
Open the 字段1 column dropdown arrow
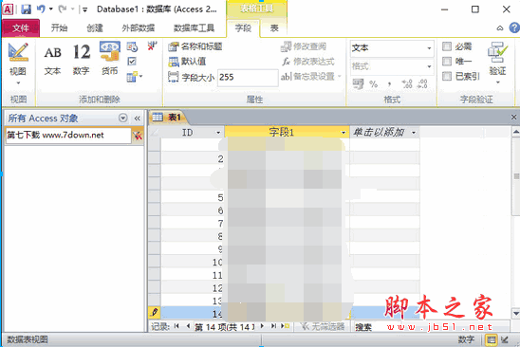pos(344,133)
